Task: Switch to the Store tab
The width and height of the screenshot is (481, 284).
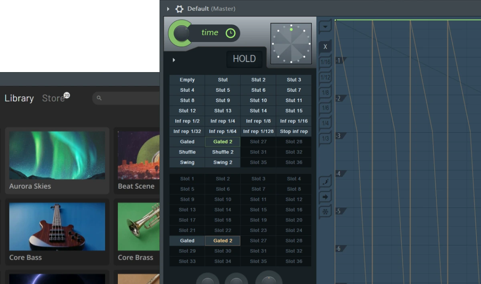Action: [53, 98]
